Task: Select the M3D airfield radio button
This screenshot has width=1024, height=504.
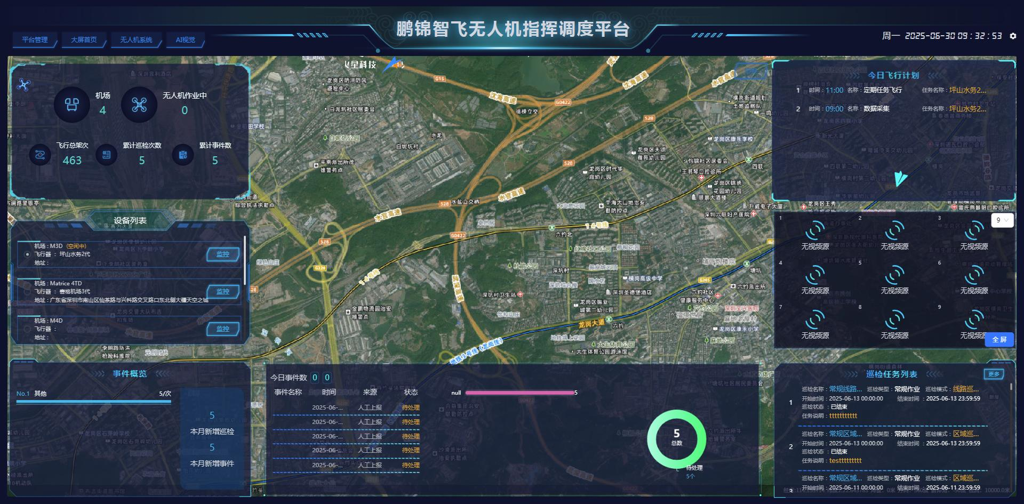Action: pyautogui.click(x=28, y=255)
